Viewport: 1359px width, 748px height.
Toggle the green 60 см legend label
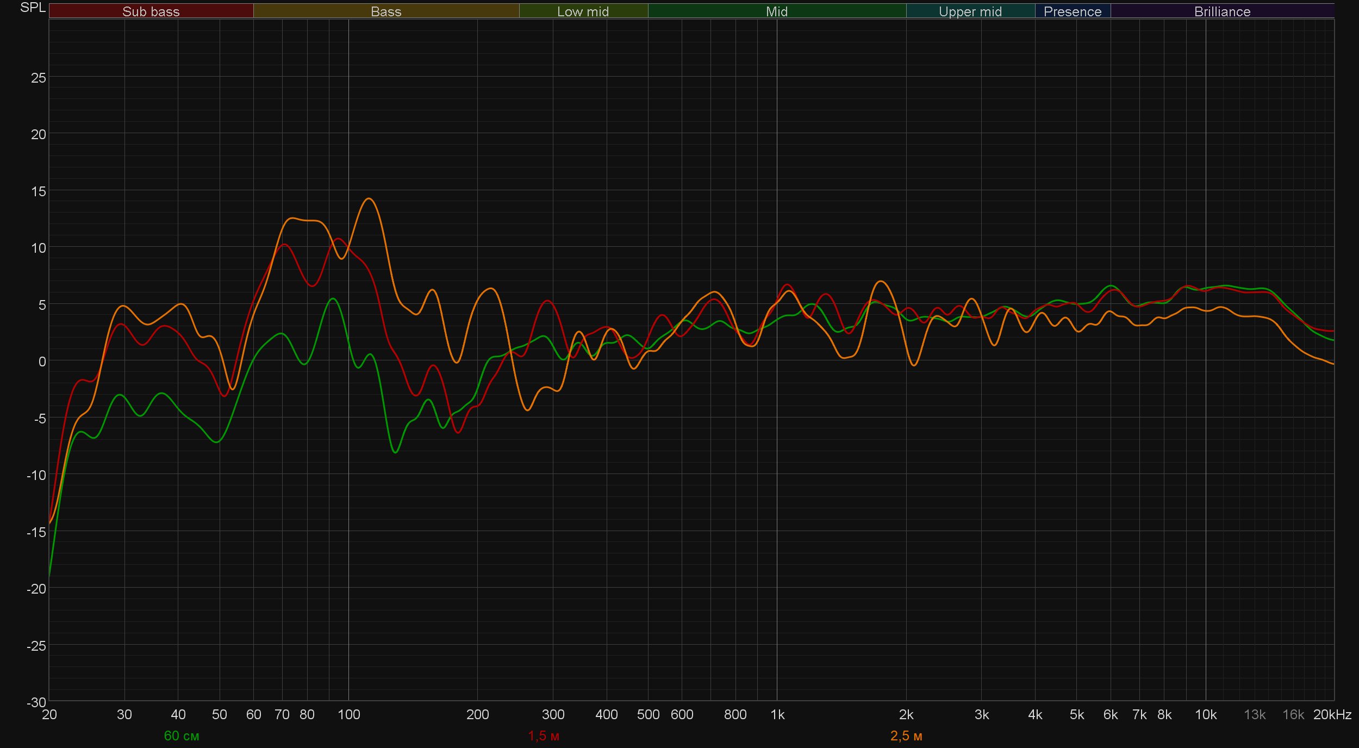182,736
